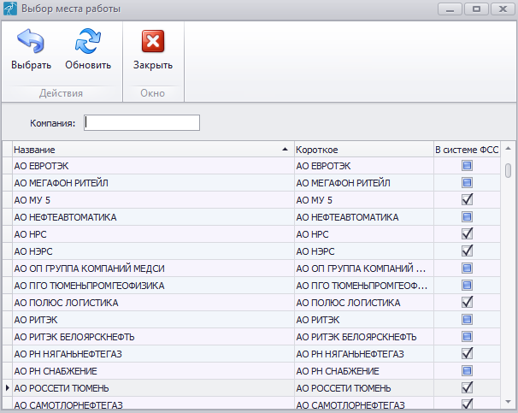This screenshot has height=413, width=518.
Task: Toggle ФСС checkbox for АО РОССЕТИ ТЮМЕНЬ
Action: pos(467,387)
